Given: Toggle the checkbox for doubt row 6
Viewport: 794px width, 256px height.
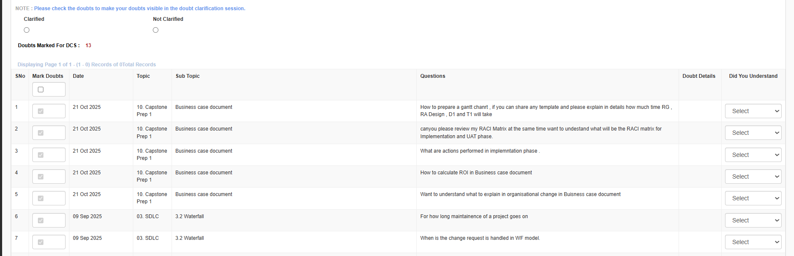Looking at the screenshot, I should 41,221.
